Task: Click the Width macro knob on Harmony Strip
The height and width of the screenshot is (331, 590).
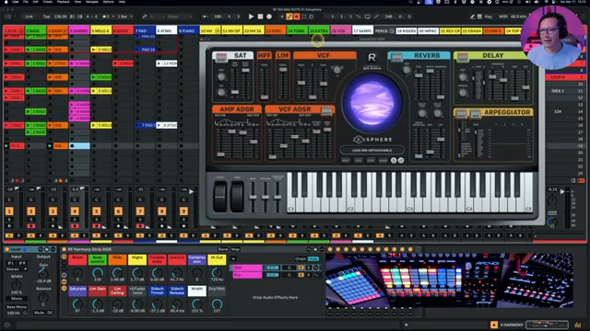Action: click(196, 303)
